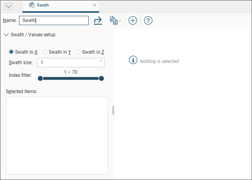Click the Swath size up stepper arrow
Viewport: 252px width, 180px height.
[x=101, y=61]
